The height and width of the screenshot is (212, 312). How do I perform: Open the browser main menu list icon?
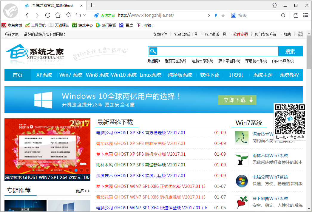point(306,15)
